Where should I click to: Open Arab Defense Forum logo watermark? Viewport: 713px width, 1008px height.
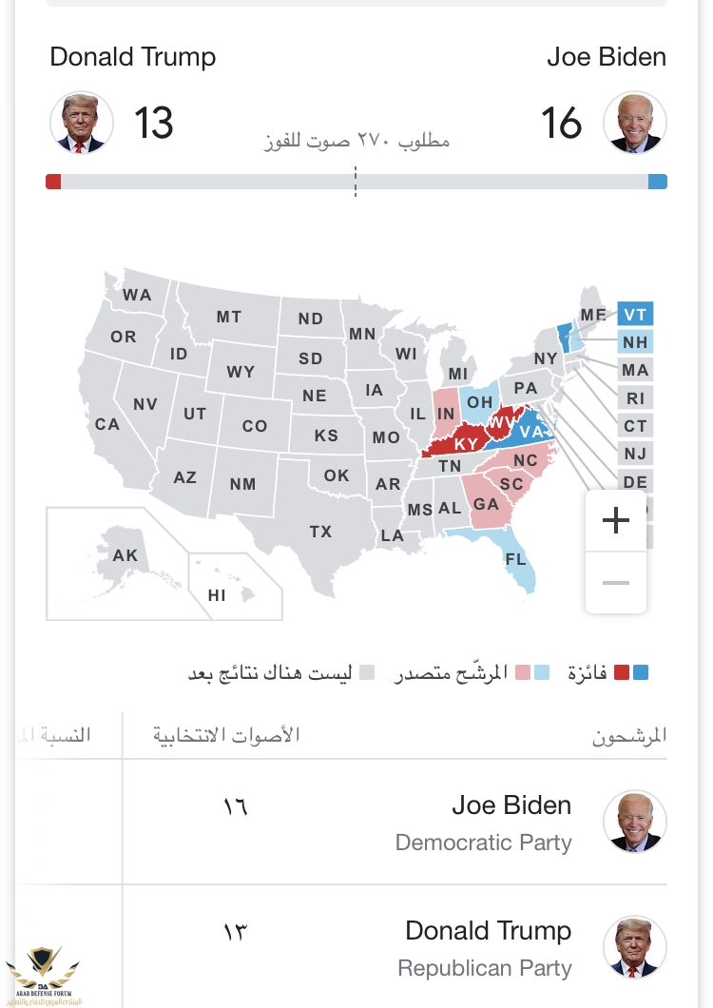(43, 976)
